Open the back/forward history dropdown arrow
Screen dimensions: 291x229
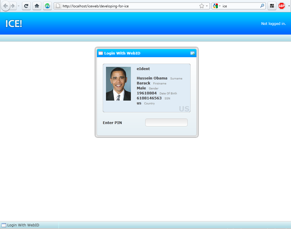(x=19, y=6)
